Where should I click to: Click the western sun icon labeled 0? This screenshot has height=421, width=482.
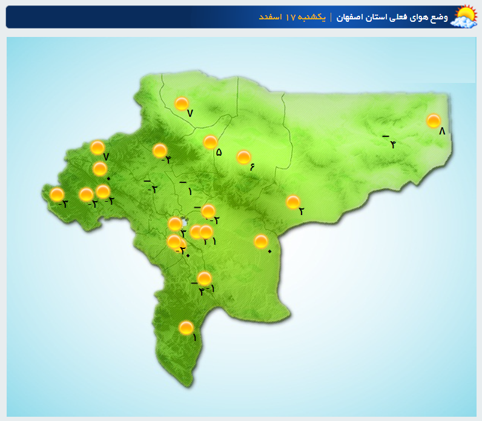coord(100,168)
